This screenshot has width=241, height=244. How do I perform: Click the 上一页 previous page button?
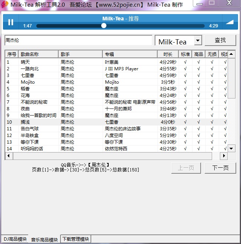(x=186, y=168)
